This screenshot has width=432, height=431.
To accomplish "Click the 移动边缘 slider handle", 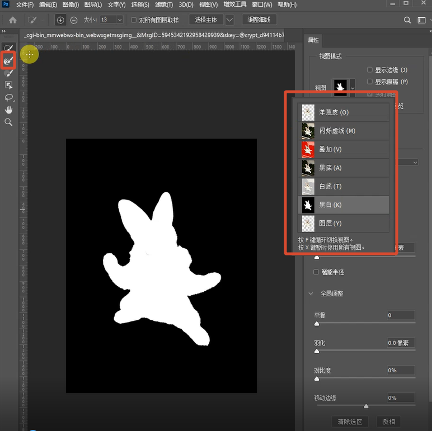I will [366, 406].
